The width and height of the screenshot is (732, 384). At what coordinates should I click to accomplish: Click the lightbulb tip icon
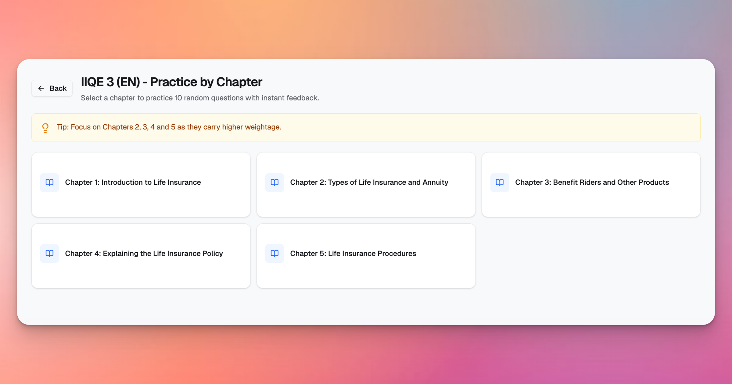[x=45, y=127]
